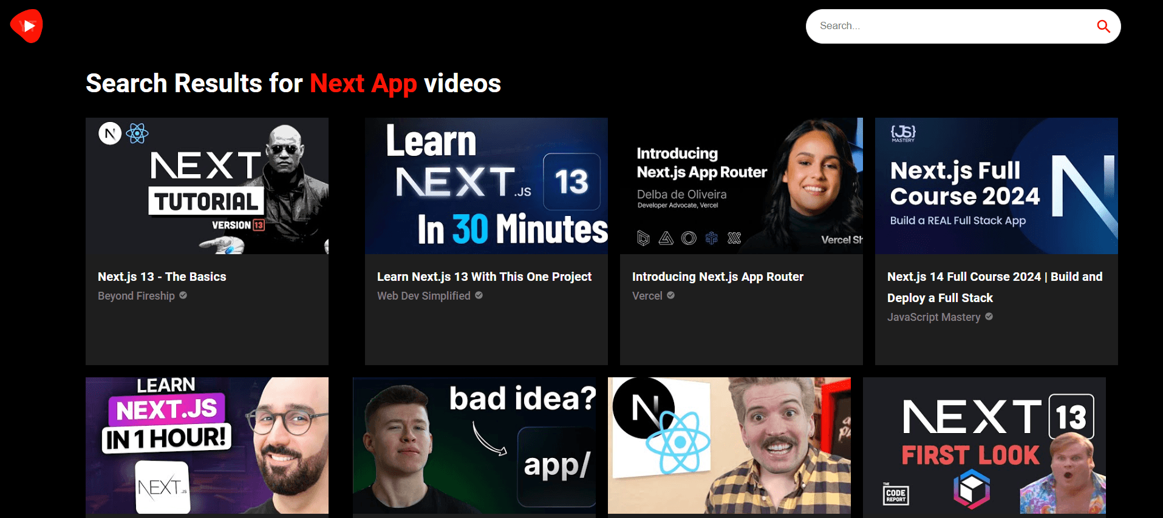Open the 'bad idea? app/' video thumbnail
The height and width of the screenshot is (518, 1163).
[474, 446]
